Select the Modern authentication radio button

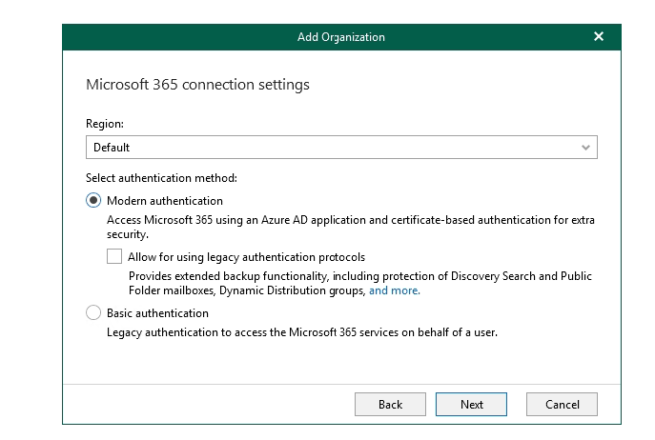93,200
